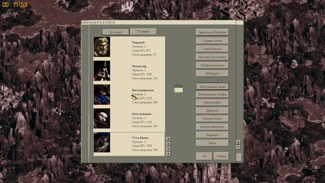
Task: Show Легионы Проклятых race units
Action: (x=212, y=57)
